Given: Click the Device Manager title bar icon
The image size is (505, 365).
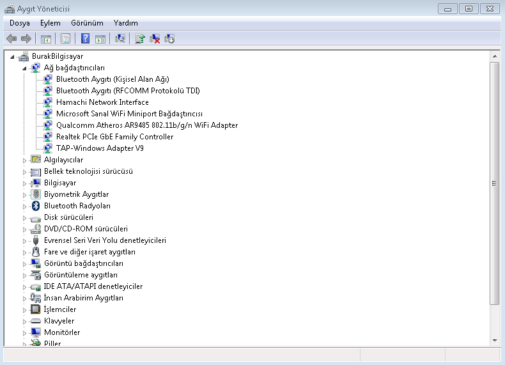Looking at the screenshot, I should (10, 9).
